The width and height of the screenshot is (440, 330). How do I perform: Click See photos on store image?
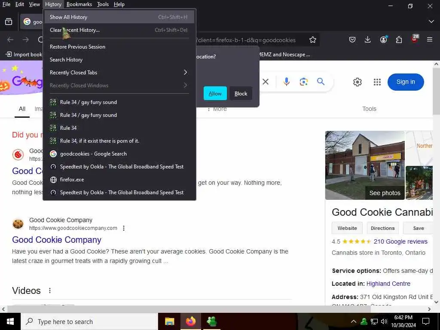tap(385, 193)
